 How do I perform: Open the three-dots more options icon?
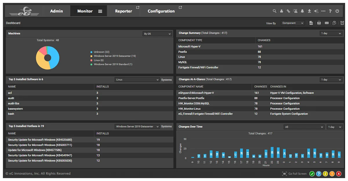click(323, 11)
